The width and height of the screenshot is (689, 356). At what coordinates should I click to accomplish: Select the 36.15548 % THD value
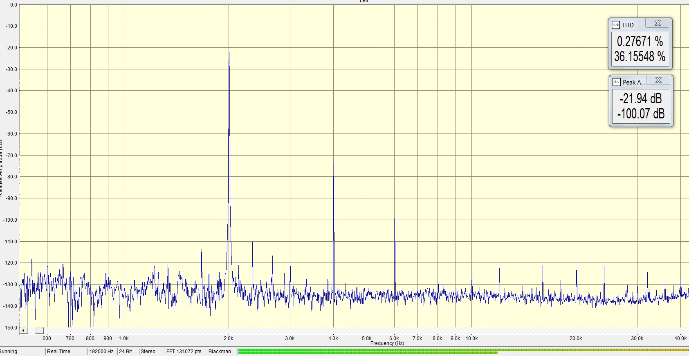pyautogui.click(x=640, y=56)
